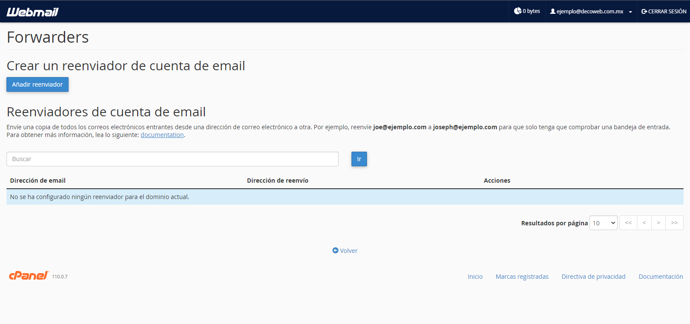
Task: Go to previous page with < button
Action: [x=644, y=223]
